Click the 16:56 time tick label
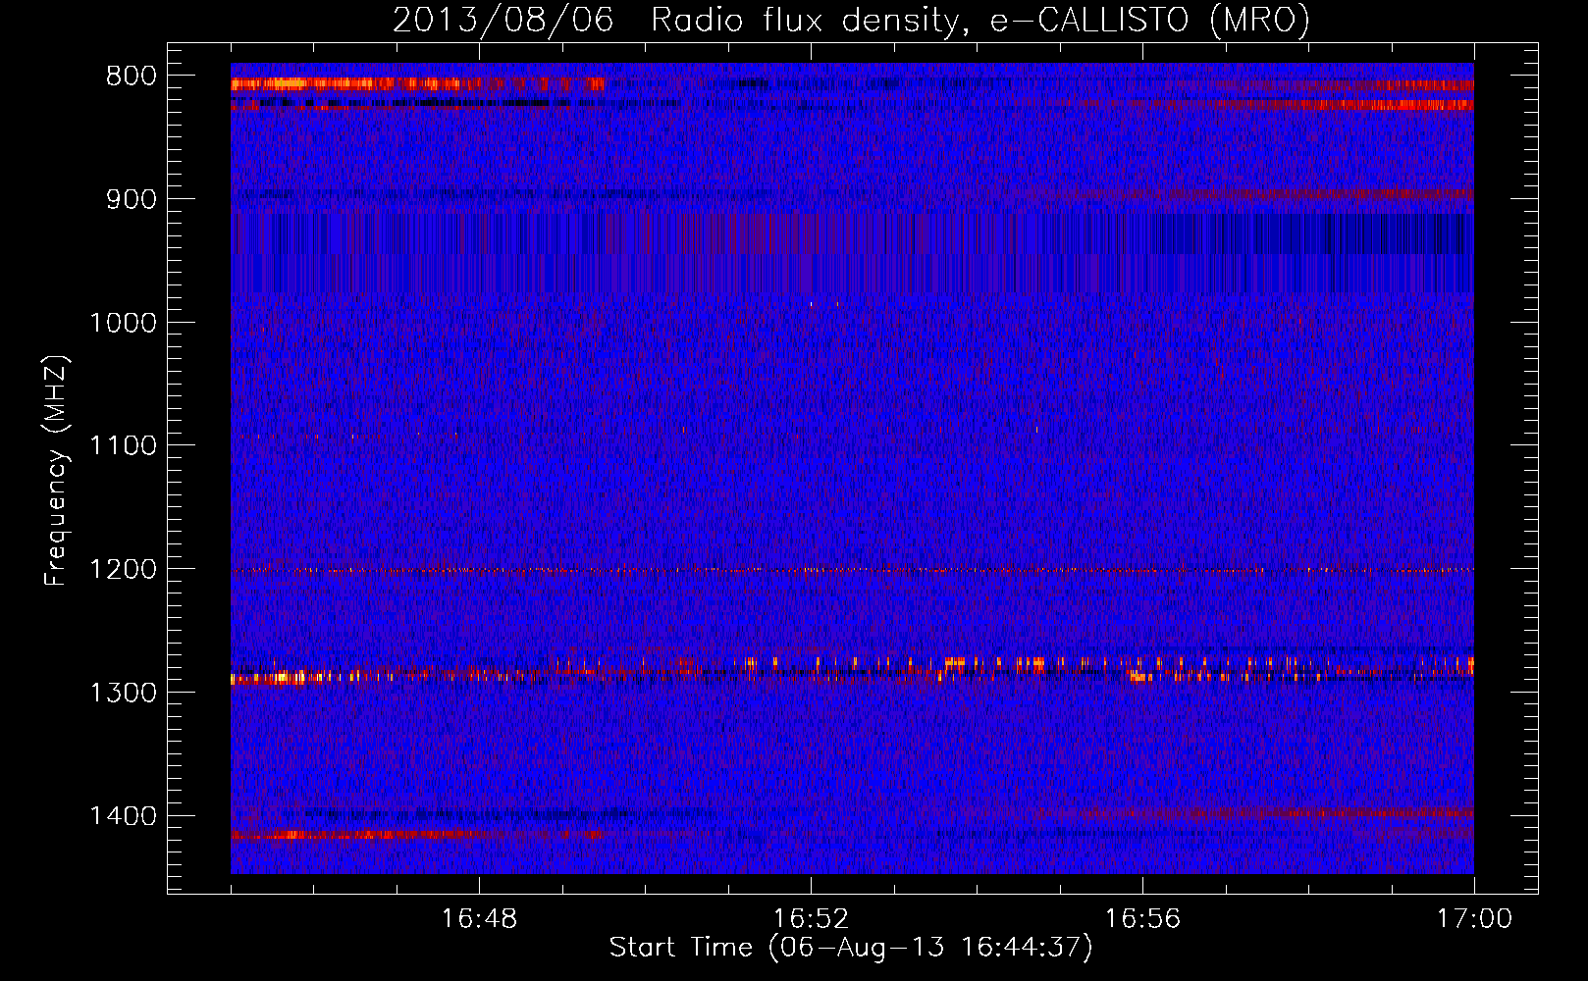 [1142, 919]
